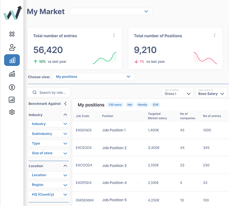This screenshot has height=206, width=229.
Task: Select job code EXCOOD4
Action: [x=84, y=165]
